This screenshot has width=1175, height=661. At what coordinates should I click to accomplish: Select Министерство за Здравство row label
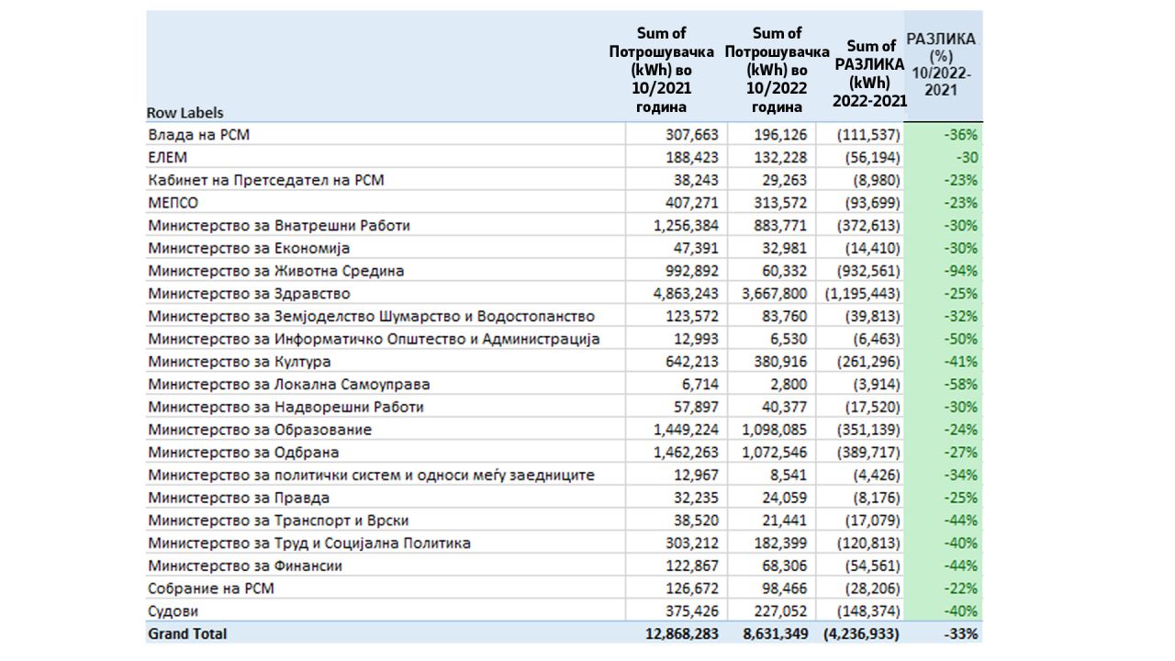click(249, 294)
